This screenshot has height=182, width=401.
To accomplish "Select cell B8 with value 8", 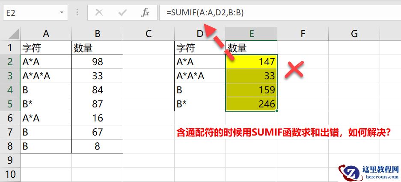I will 98,146.
